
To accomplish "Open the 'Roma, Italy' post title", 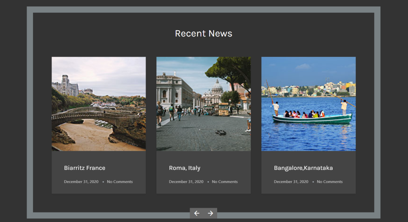I will click(x=184, y=168).
